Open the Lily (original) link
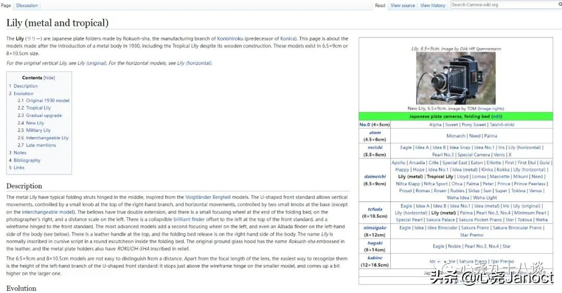 92,63
